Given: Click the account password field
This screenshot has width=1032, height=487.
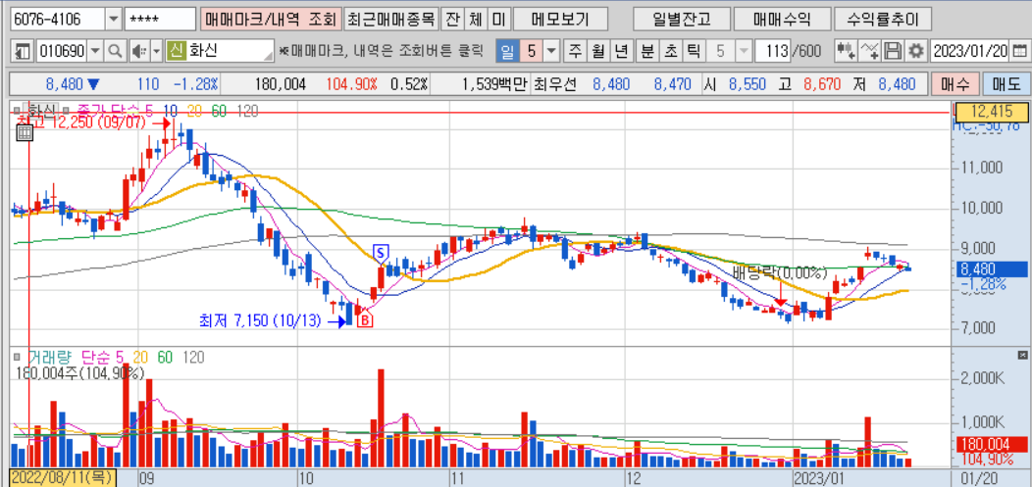Looking at the screenshot, I should coord(160,19).
